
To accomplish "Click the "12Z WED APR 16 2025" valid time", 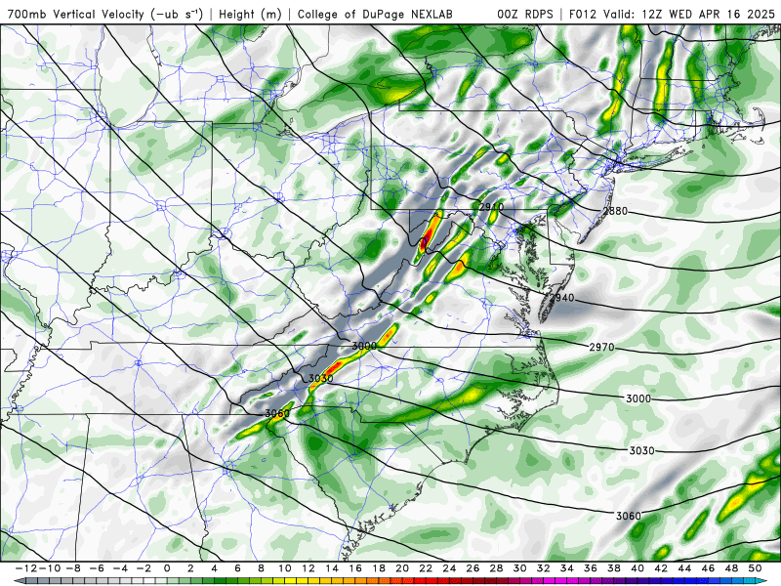I will tap(708, 14).
